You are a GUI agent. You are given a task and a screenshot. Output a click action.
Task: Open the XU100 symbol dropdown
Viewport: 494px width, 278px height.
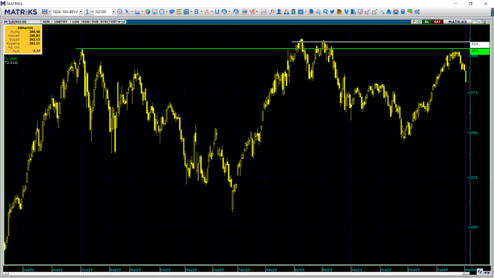coord(113,12)
